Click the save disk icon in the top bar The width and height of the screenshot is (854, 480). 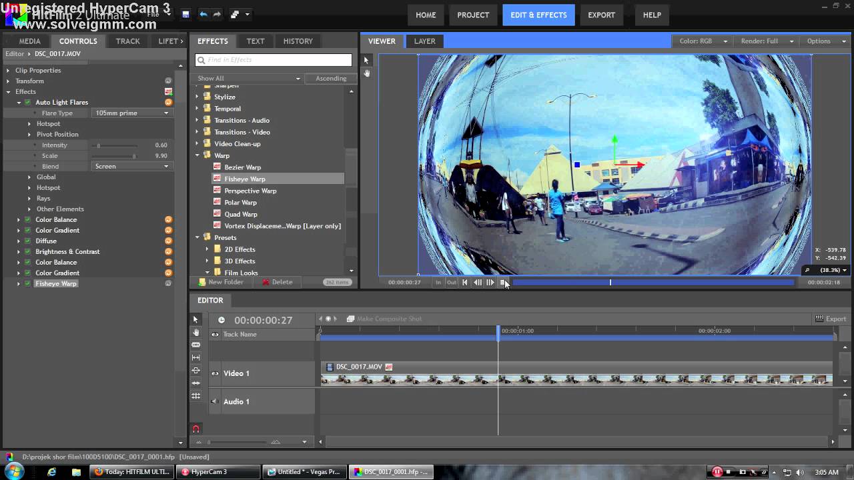tap(185, 14)
